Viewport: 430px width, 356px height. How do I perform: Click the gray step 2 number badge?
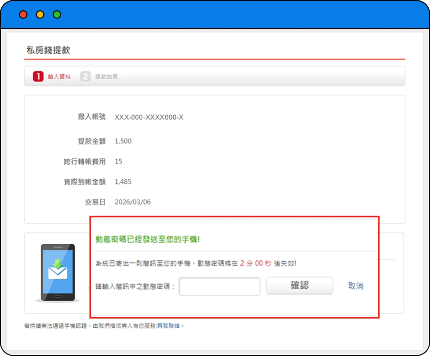coord(85,76)
